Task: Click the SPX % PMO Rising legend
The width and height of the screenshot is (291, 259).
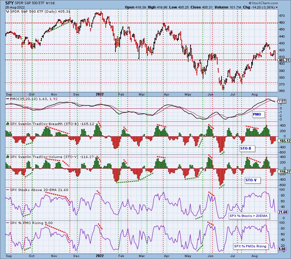Action: pos(29,223)
